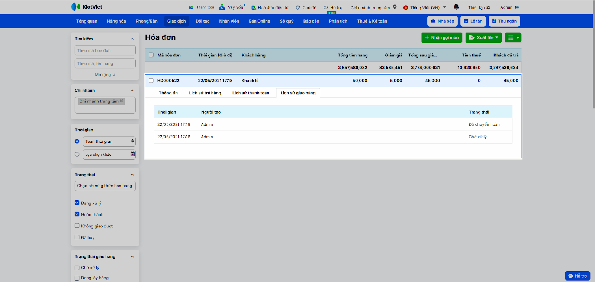Screen dimensions: 595x282
Task: Click the Admin user account icon
Action: pos(517,7)
